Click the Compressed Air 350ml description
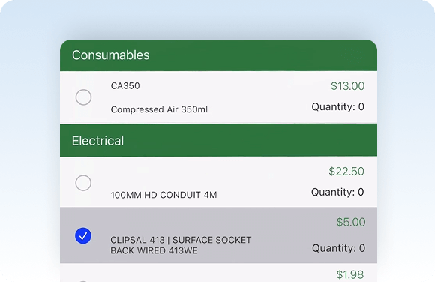This screenshot has width=435, height=293. point(159,109)
